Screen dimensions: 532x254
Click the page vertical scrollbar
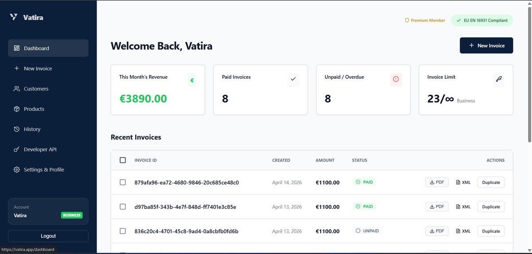(529, 75)
